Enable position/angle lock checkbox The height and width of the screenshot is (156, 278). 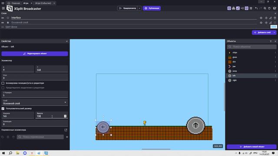pyautogui.click(x=3, y=83)
